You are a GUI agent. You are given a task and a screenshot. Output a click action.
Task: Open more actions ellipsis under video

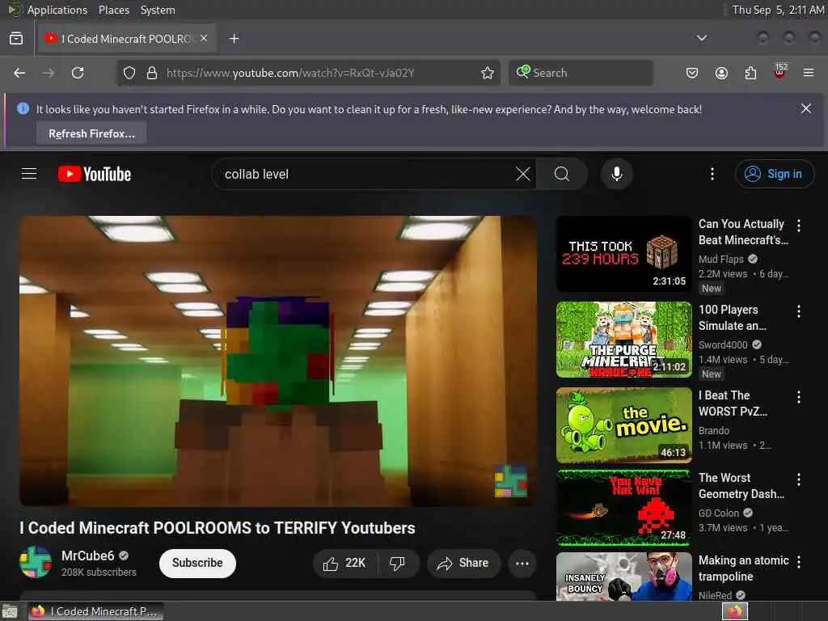(x=522, y=564)
